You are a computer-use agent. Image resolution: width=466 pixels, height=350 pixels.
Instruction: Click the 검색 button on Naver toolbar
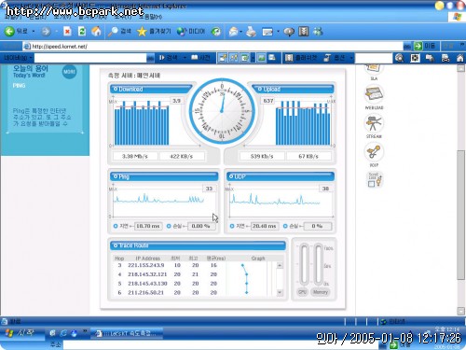click(169, 58)
